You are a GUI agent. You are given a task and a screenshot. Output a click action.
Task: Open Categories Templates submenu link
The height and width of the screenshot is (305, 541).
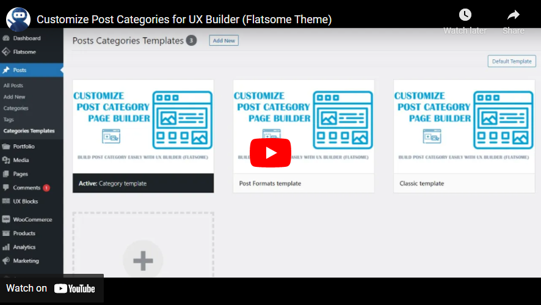pos(29,131)
